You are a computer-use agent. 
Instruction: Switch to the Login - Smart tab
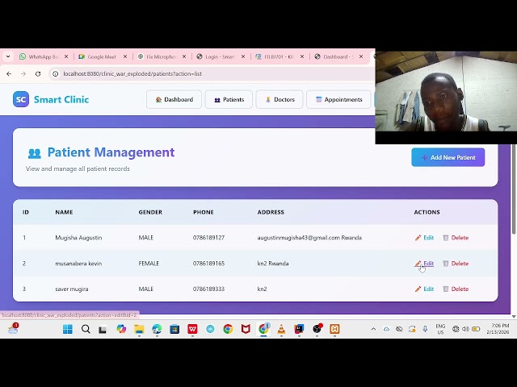[x=221, y=56]
